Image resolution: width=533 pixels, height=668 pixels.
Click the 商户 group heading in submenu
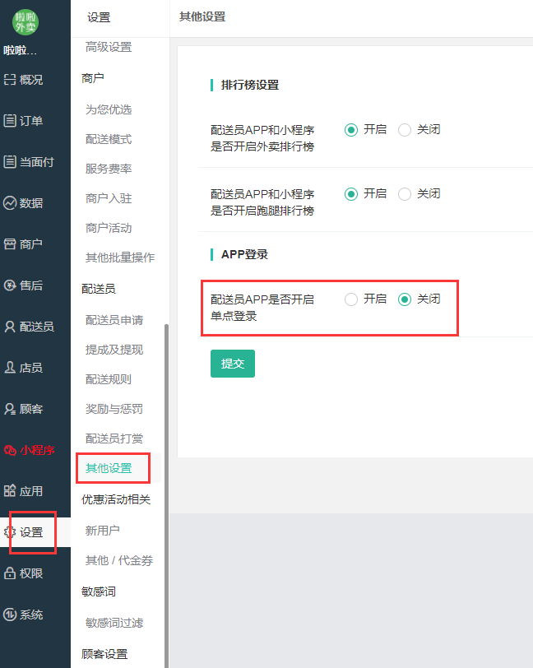[93, 78]
